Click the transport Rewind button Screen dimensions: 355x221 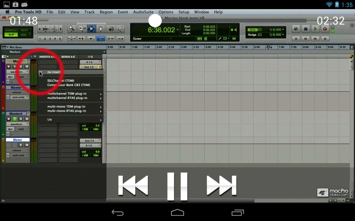pos(306,39)
